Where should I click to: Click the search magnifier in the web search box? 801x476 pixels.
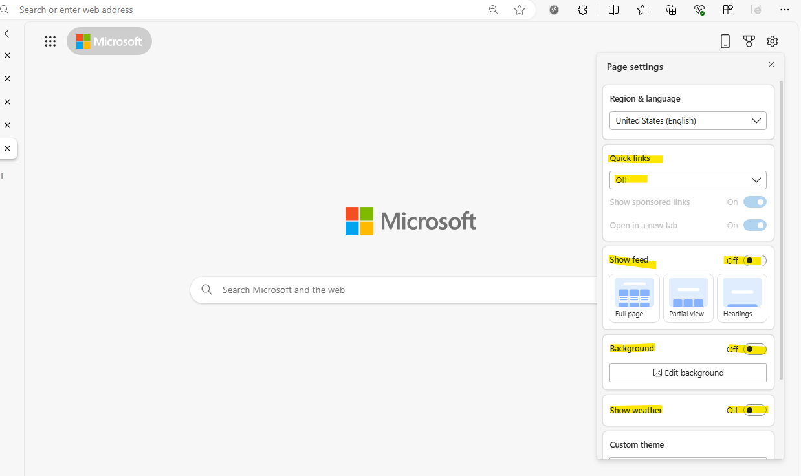(x=206, y=290)
